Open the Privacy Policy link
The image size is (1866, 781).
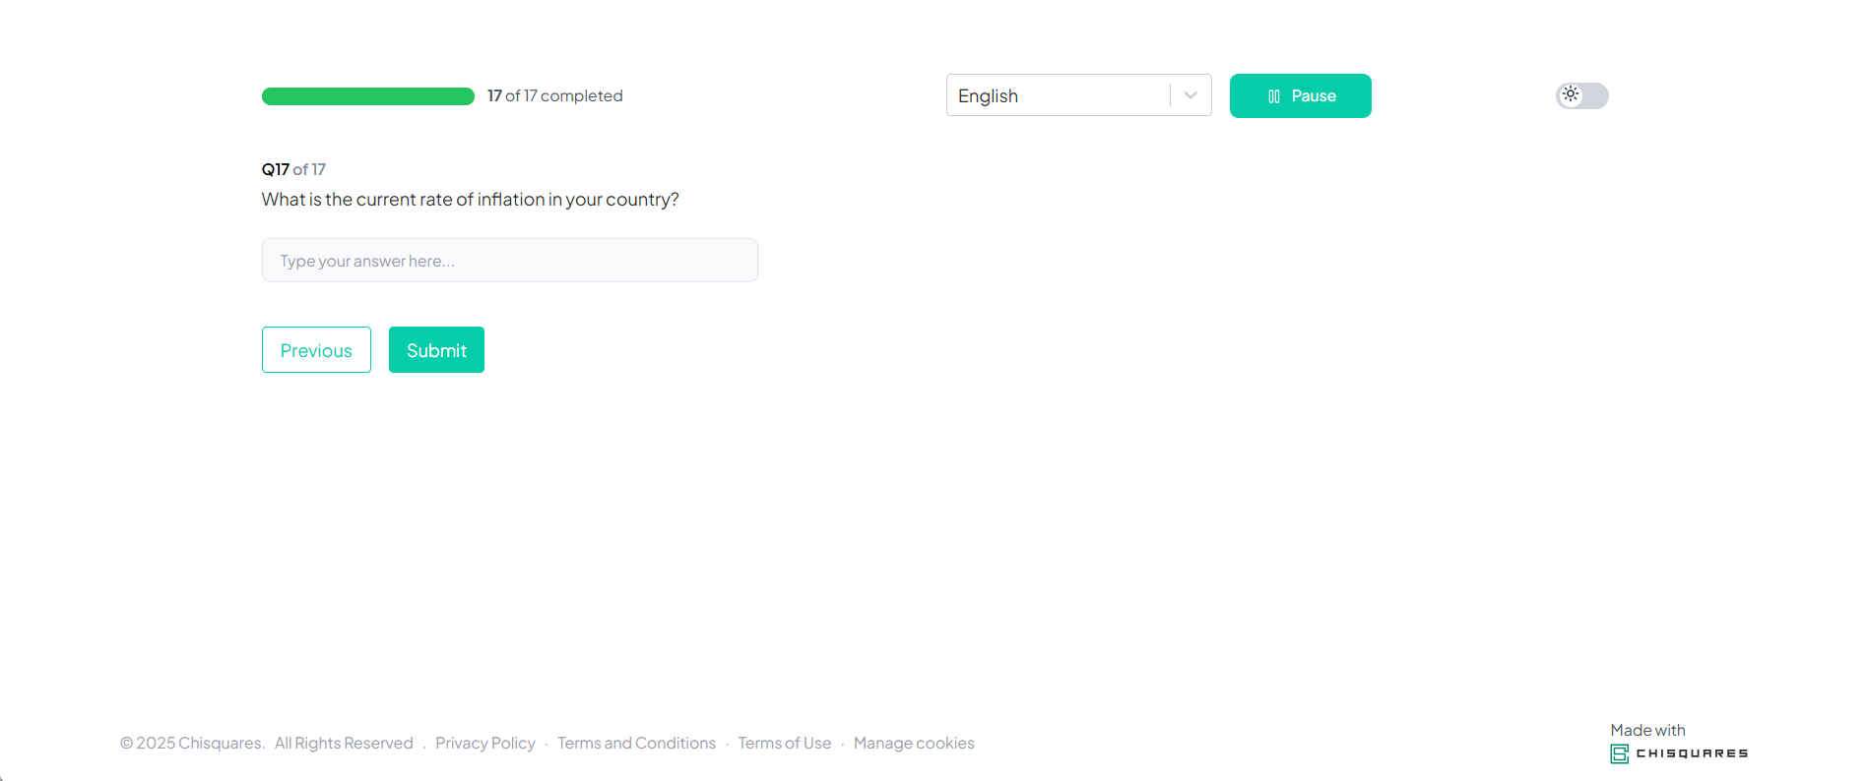[485, 744]
